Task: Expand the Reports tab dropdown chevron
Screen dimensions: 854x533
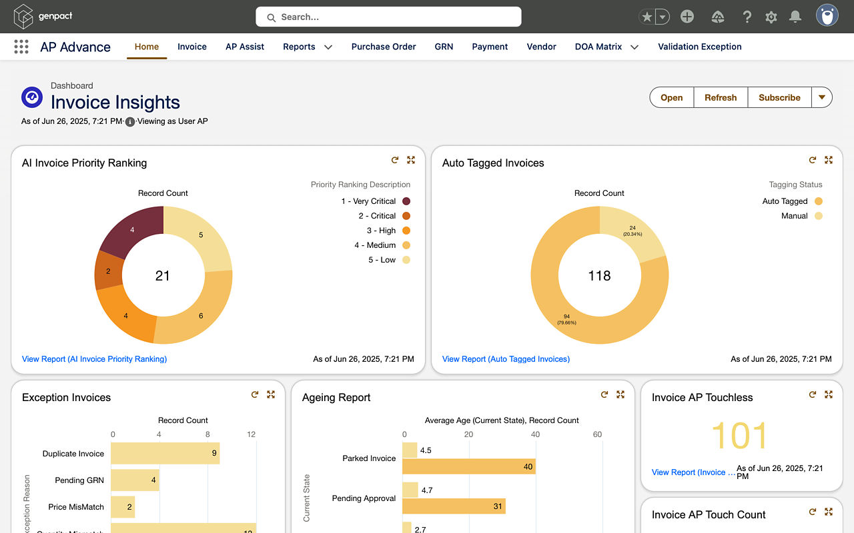Action: click(x=328, y=47)
